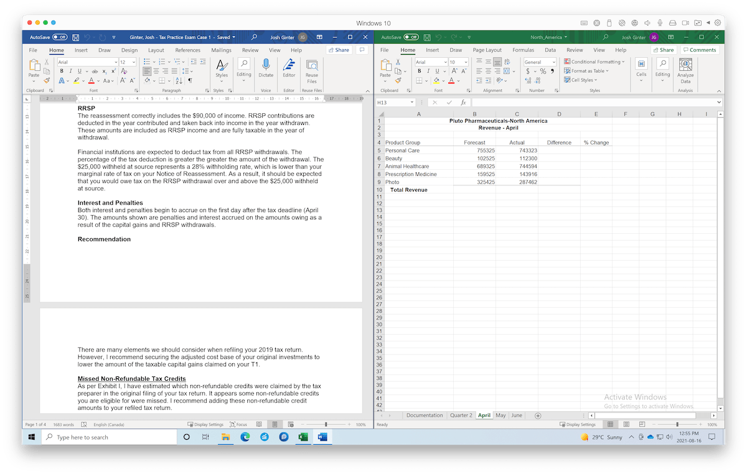Toggle AutoSave in the Word title bar

point(60,37)
